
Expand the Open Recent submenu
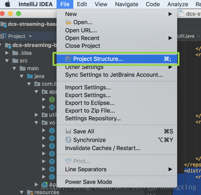click(x=117, y=38)
